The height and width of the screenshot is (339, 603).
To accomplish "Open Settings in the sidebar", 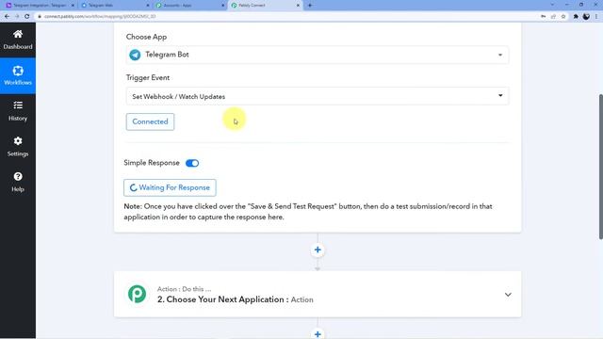I will tap(18, 147).
